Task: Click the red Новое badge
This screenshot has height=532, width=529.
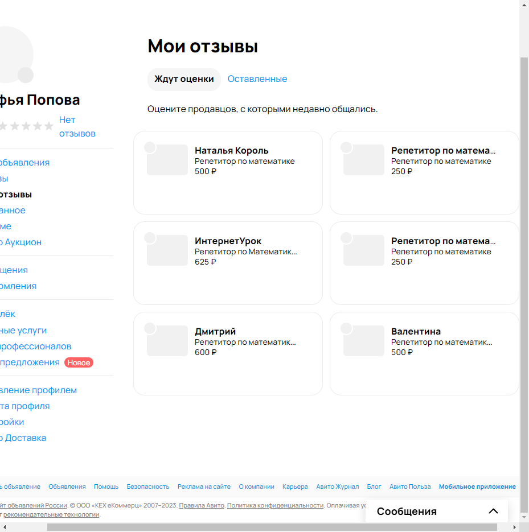Action: 79,362
